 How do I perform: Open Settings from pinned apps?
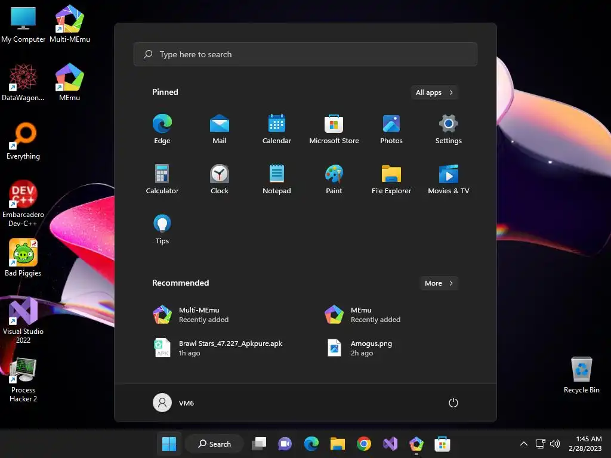(449, 129)
